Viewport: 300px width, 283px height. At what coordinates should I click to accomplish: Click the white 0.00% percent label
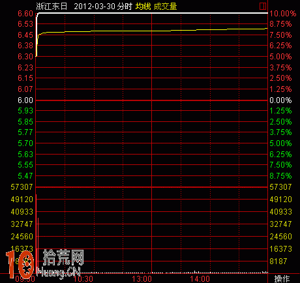(x=280, y=100)
